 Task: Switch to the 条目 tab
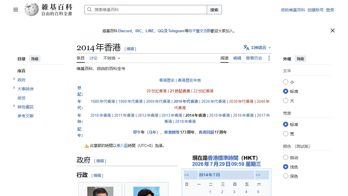pyautogui.click(x=81, y=58)
